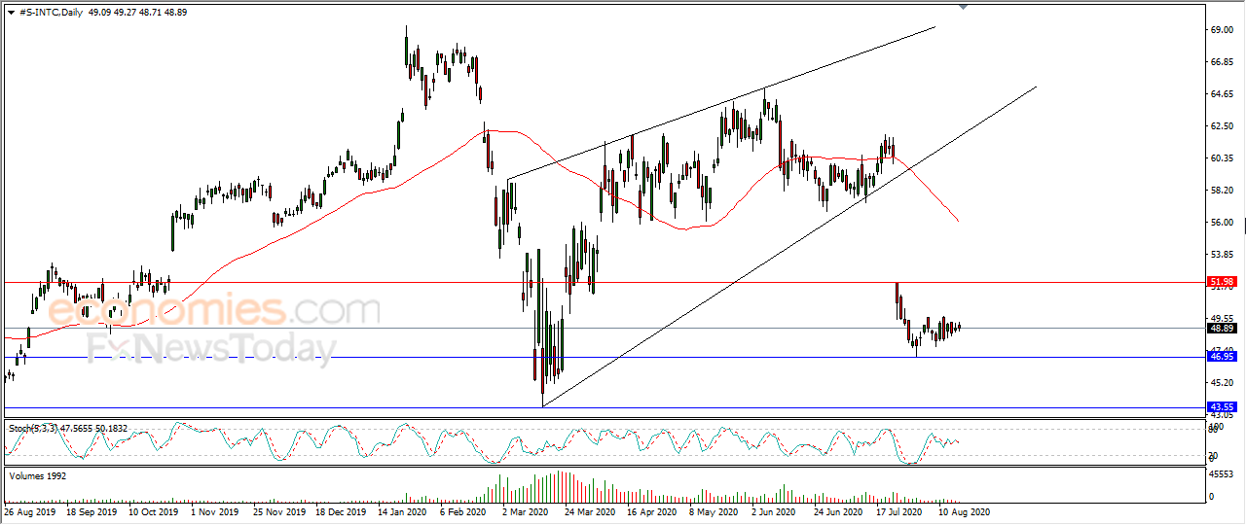The image size is (1246, 525).
Task: Click the 25 Nov 2019 date label
Action: [277, 511]
